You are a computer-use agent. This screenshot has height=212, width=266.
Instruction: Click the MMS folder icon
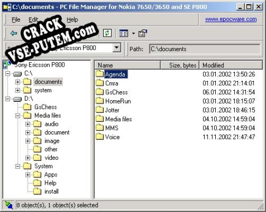(x=100, y=127)
